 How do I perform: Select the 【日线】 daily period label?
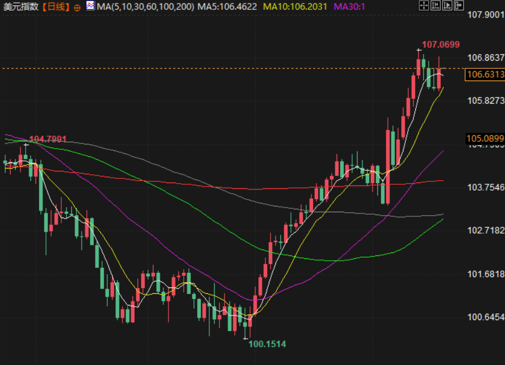57,7
